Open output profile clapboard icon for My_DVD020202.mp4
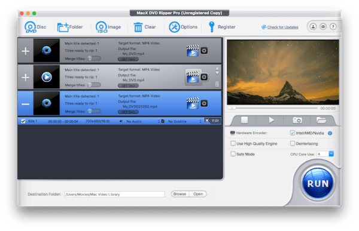 pos(193,103)
